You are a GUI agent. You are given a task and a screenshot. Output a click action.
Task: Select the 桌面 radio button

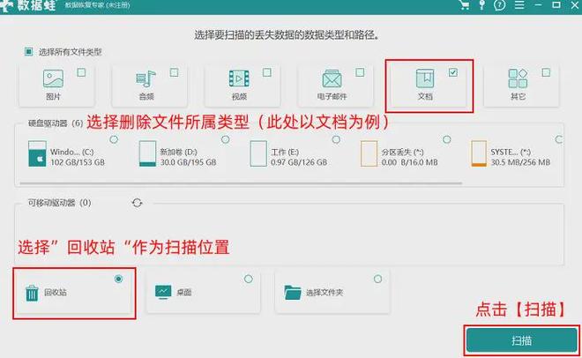(x=249, y=279)
